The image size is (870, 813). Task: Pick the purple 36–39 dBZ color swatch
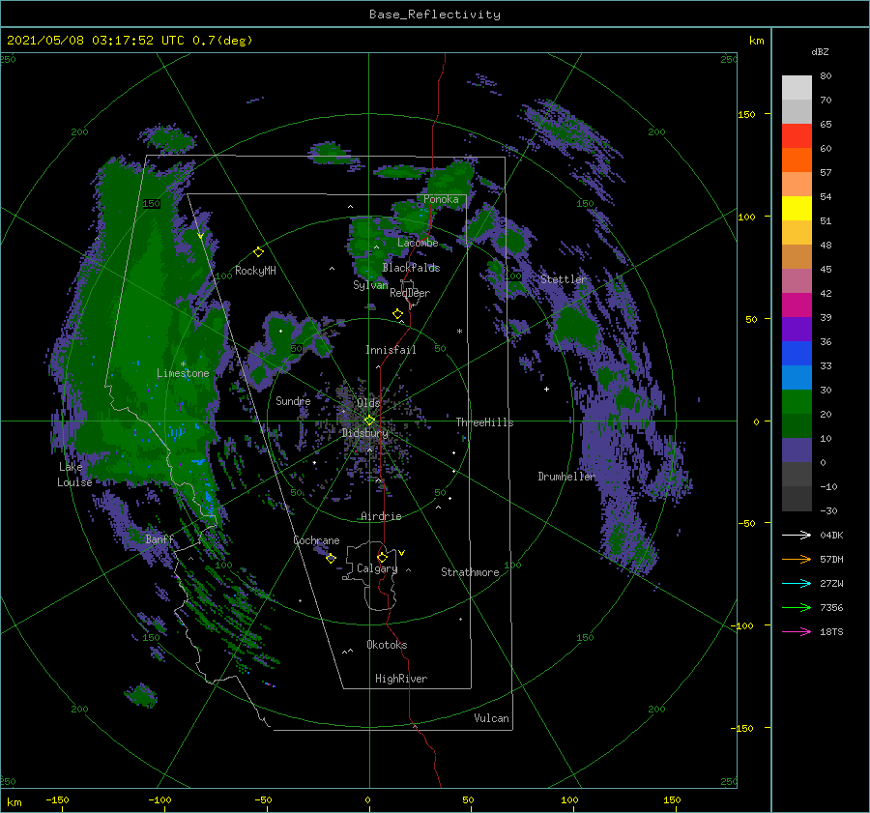coord(797,329)
